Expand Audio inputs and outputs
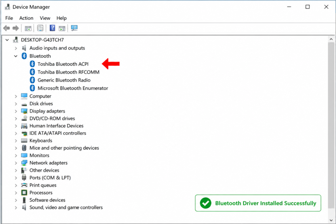336x224 pixels. tap(16, 48)
